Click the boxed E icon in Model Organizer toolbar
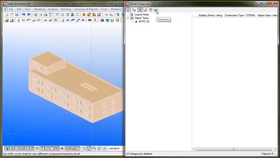Screen dimensions: 280x158 [140, 10]
